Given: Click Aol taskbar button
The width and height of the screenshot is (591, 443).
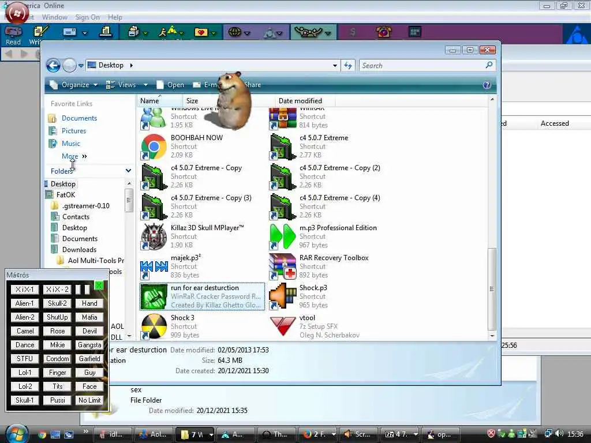Looking at the screenshot, I should pyautogui.click(x=154, y=434).
